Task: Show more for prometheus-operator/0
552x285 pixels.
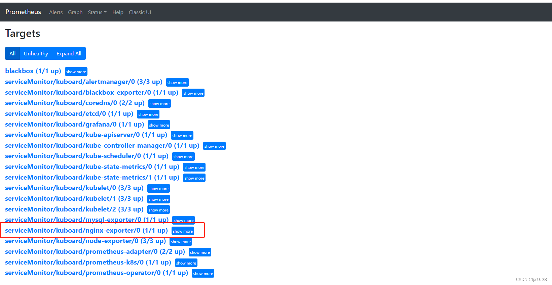Action: pyautogui.click(x=203, y=273)
